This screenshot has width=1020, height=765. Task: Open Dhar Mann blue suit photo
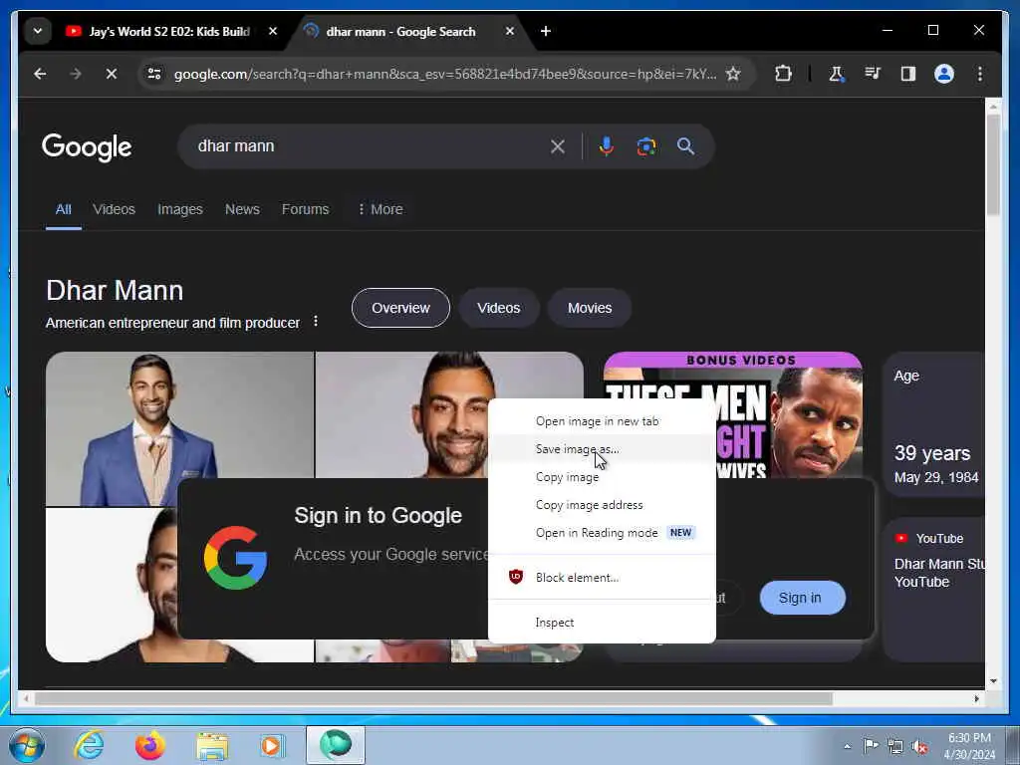[179, 429]
